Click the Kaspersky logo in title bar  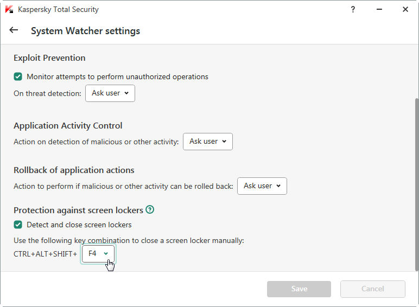pos(9,9)
